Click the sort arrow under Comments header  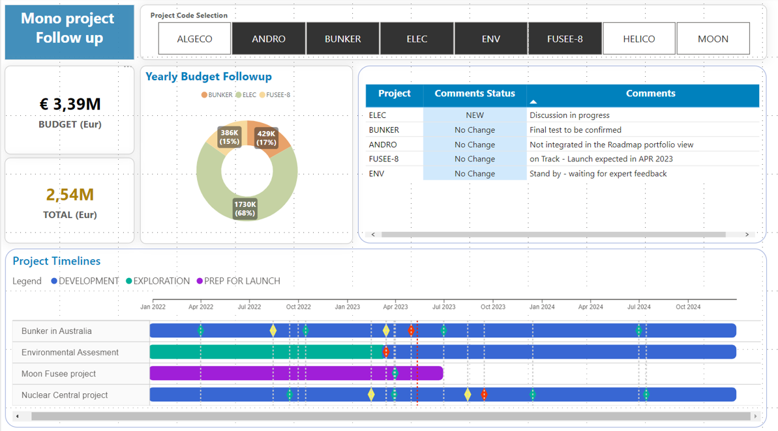click(533, 102)
